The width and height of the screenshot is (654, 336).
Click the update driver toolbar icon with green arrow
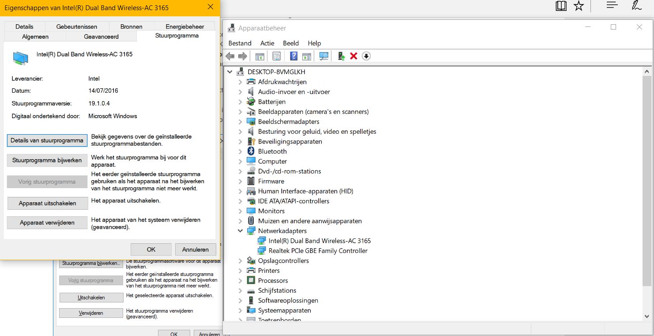pos(341,56)
